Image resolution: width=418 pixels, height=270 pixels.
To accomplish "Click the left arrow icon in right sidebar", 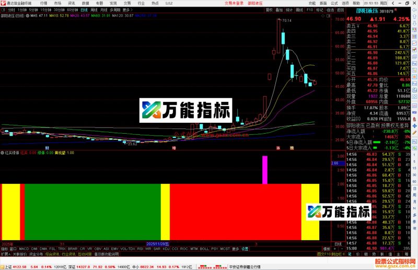I will (x=414, y=10).
